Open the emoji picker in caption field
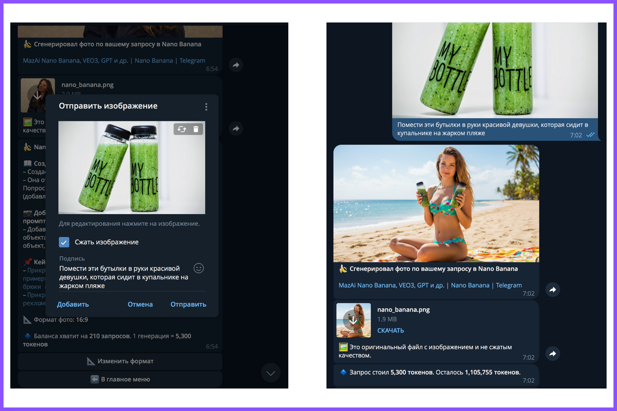This screenshot has height=411, width=617. tap(199, 268)
